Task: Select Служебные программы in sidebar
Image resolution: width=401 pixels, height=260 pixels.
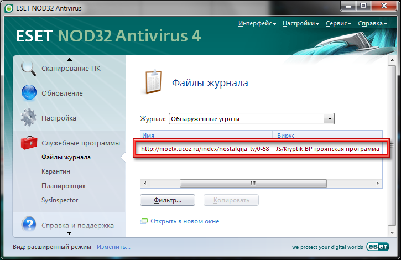Action: (x=81, y=143)
